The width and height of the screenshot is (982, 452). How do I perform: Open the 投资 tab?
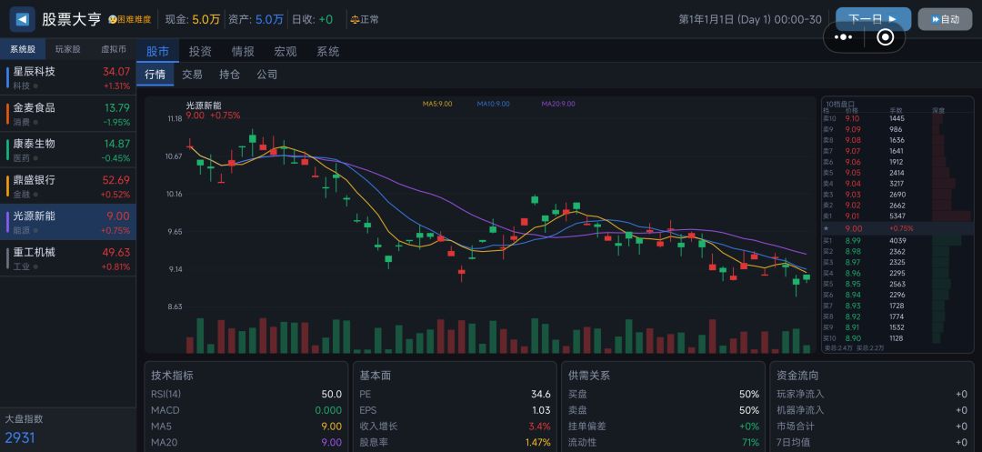[x=200, y=51]
